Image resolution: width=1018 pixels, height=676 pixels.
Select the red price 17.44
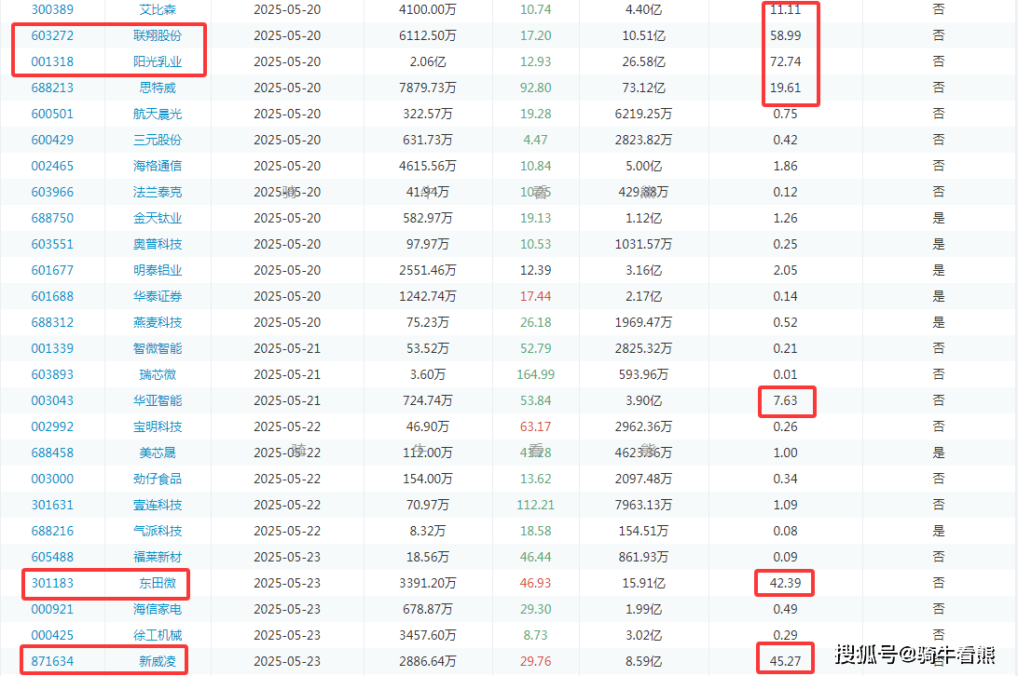tap(536, 296)
